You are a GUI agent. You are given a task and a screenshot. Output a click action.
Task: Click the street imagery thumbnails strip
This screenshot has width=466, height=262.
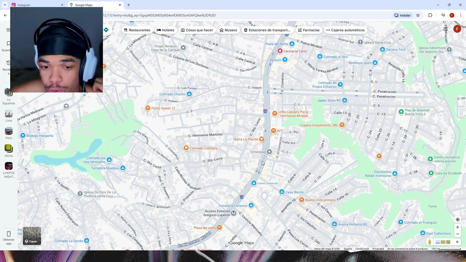point(443,242)
